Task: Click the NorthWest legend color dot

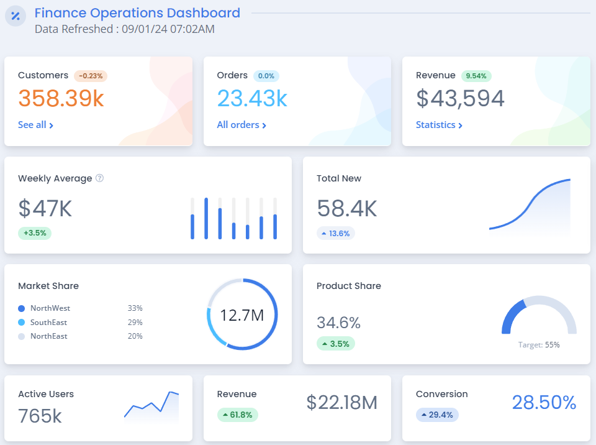Action: click(x=22, y=308)
